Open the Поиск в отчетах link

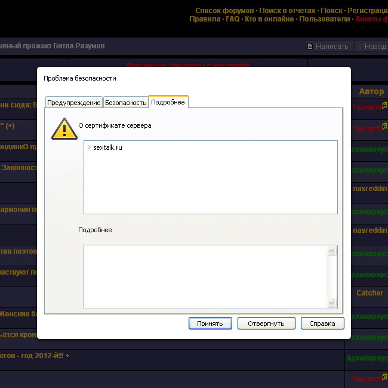(287, 11)
